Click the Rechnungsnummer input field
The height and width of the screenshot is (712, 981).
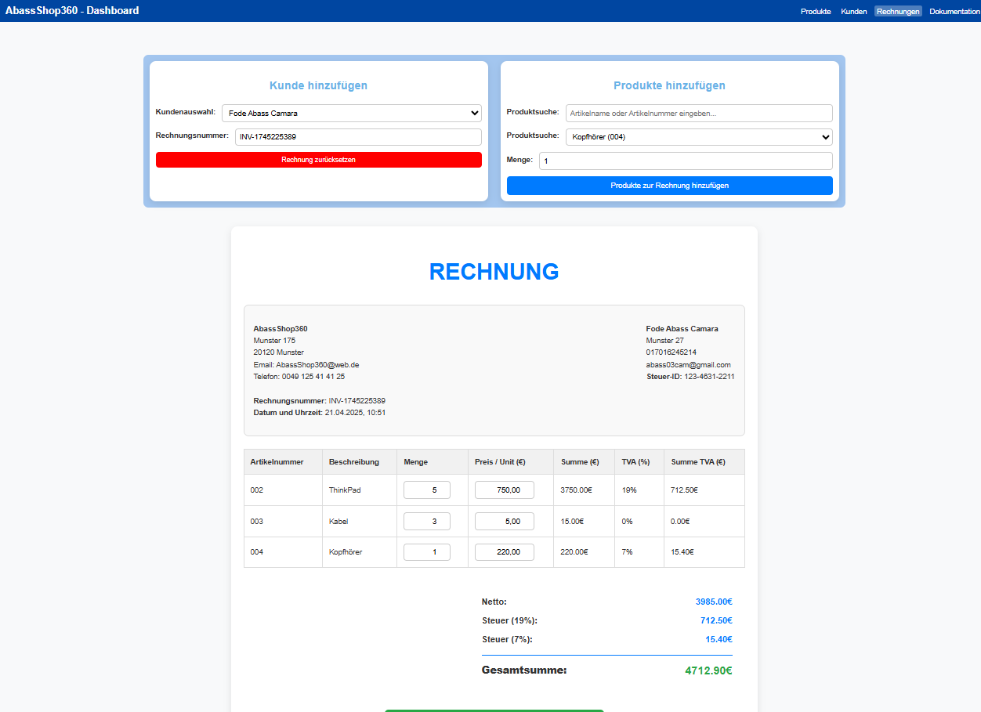point(358,137)
